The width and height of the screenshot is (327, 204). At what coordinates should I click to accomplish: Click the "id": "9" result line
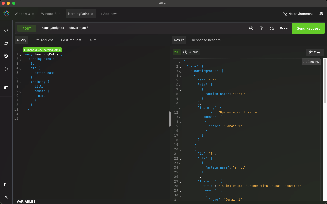click(207, 154)
